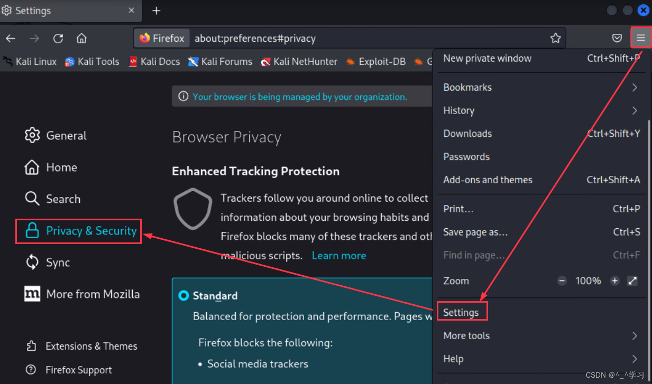Click the Save to Pocket icon
Image resolution: width=652 pixels, height=384 pixels.
[x=617, y=38]
